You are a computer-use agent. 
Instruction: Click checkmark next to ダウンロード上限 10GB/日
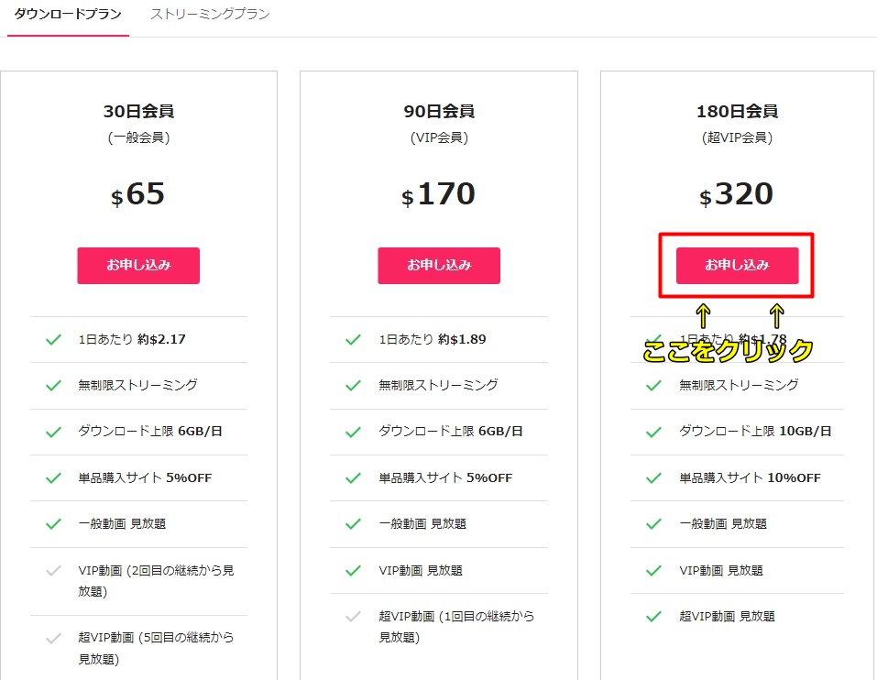pos(653,432)
